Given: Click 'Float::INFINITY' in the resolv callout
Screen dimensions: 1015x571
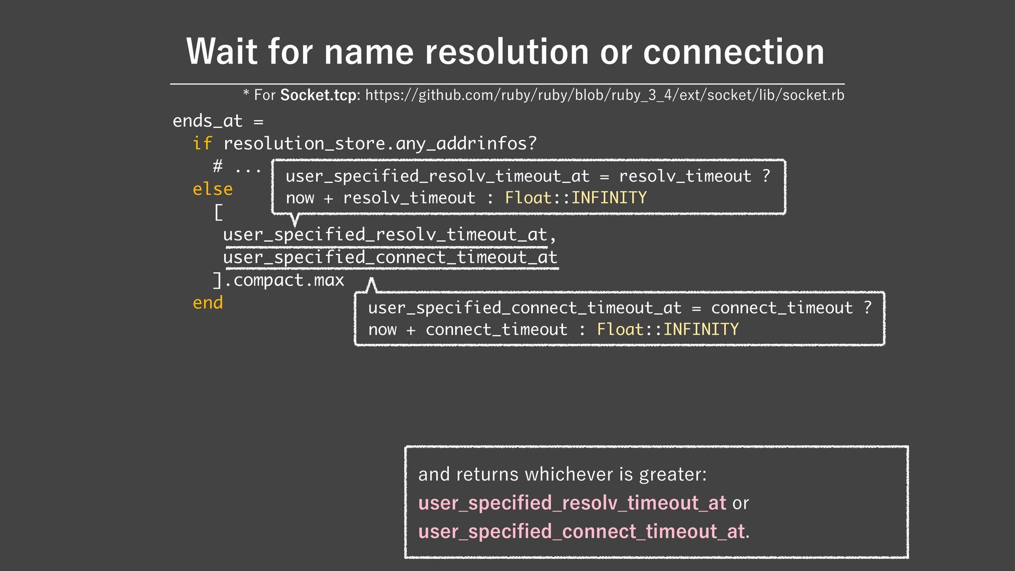Looking at the screenshot, I should tap(575, 198).
